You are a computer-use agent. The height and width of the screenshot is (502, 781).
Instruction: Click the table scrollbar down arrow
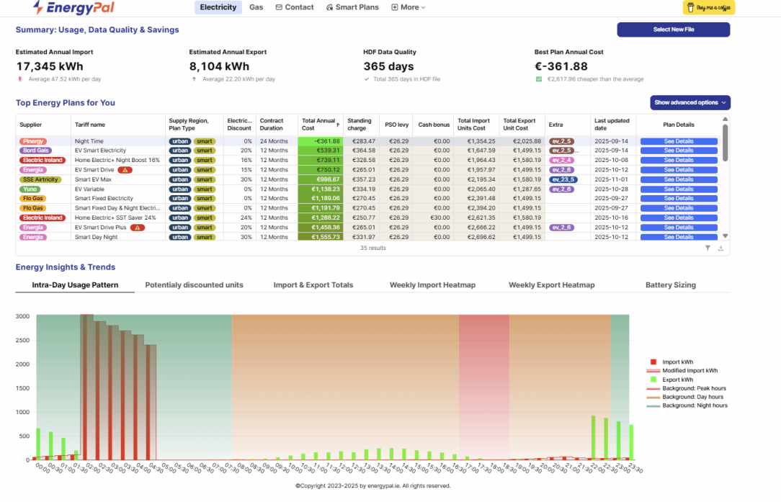[x=726, y=236]
